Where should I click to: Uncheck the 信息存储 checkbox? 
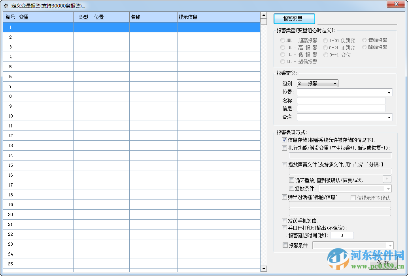coord(284,140)
